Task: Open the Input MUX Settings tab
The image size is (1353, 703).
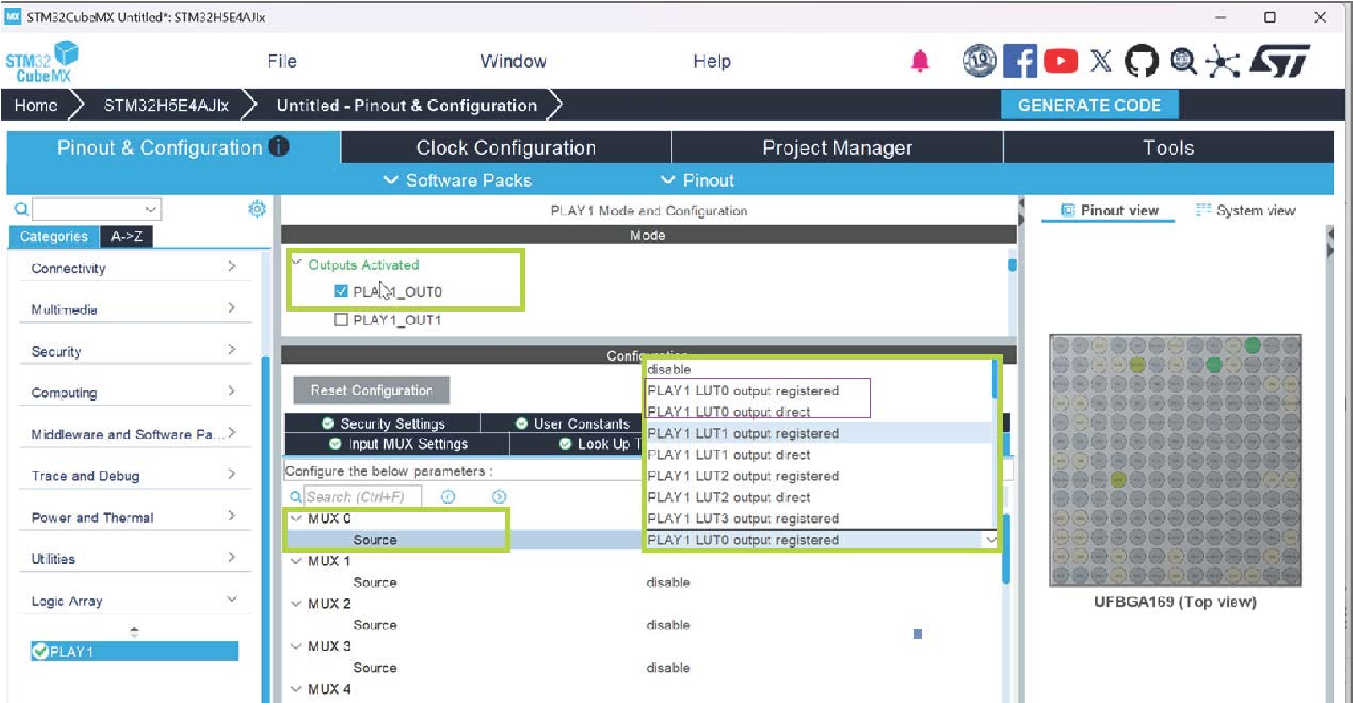Action: (398, 444)
